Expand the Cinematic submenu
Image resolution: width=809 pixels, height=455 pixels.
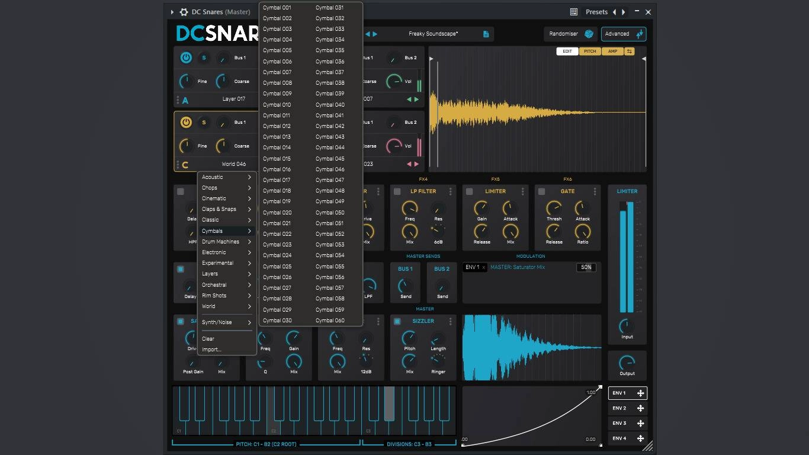pos(227,198)
